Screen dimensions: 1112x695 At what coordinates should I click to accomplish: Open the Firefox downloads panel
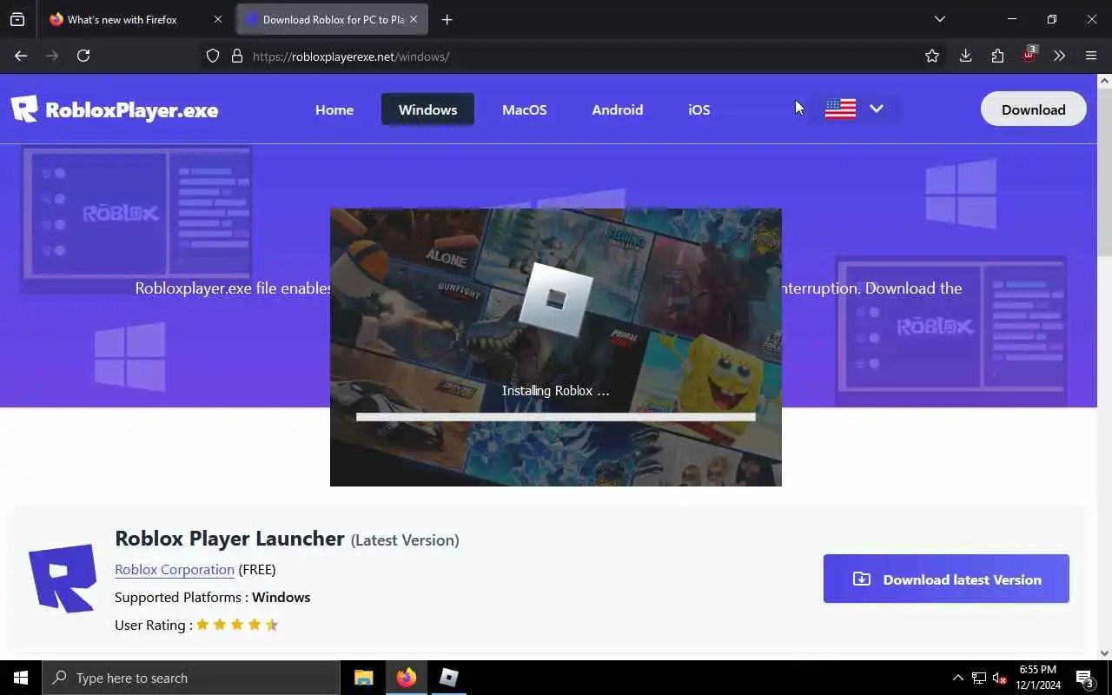click(965, 56)
